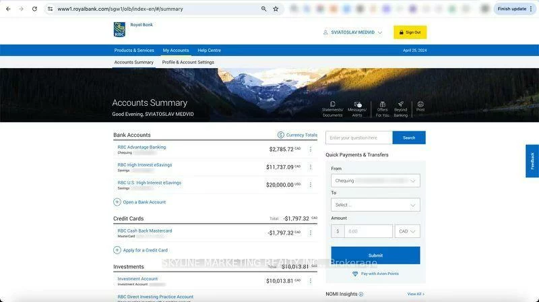Open options menu for RBC Advantage Banking
The image size is (539, 302).
pos(311,149)
